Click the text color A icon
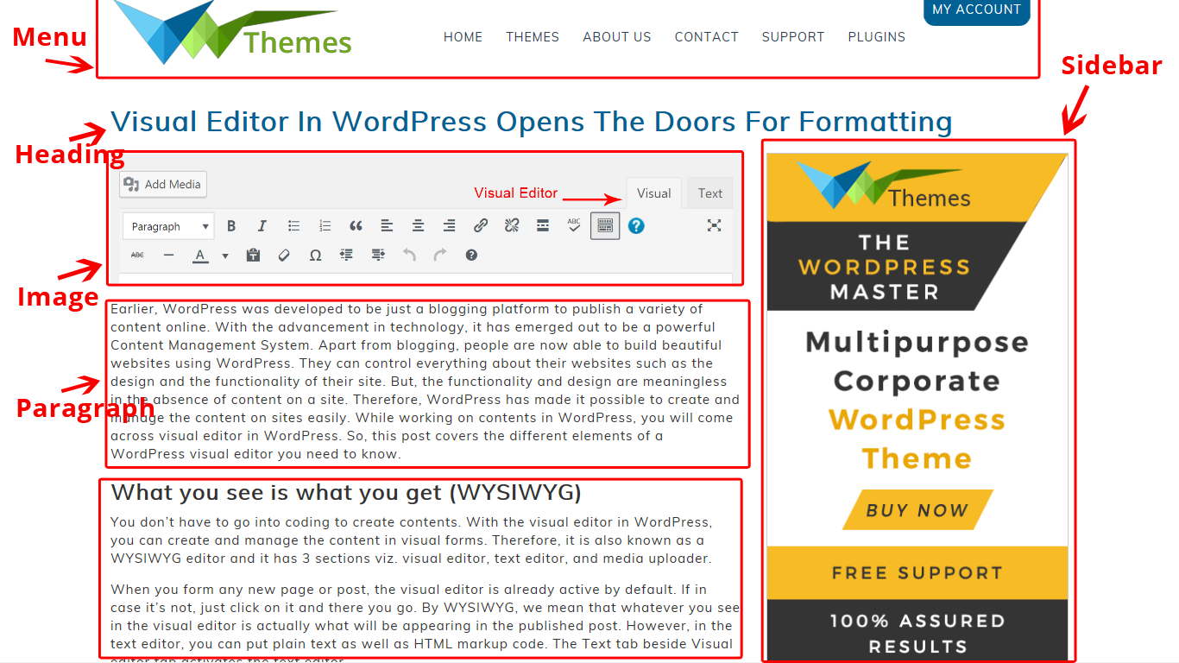The image size is (1179, 663). pos(200,256)
